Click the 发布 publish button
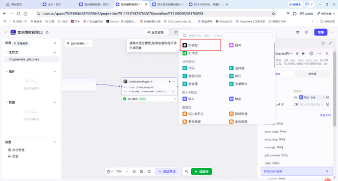Screen dimensions: 338x181 coord(321,32)
